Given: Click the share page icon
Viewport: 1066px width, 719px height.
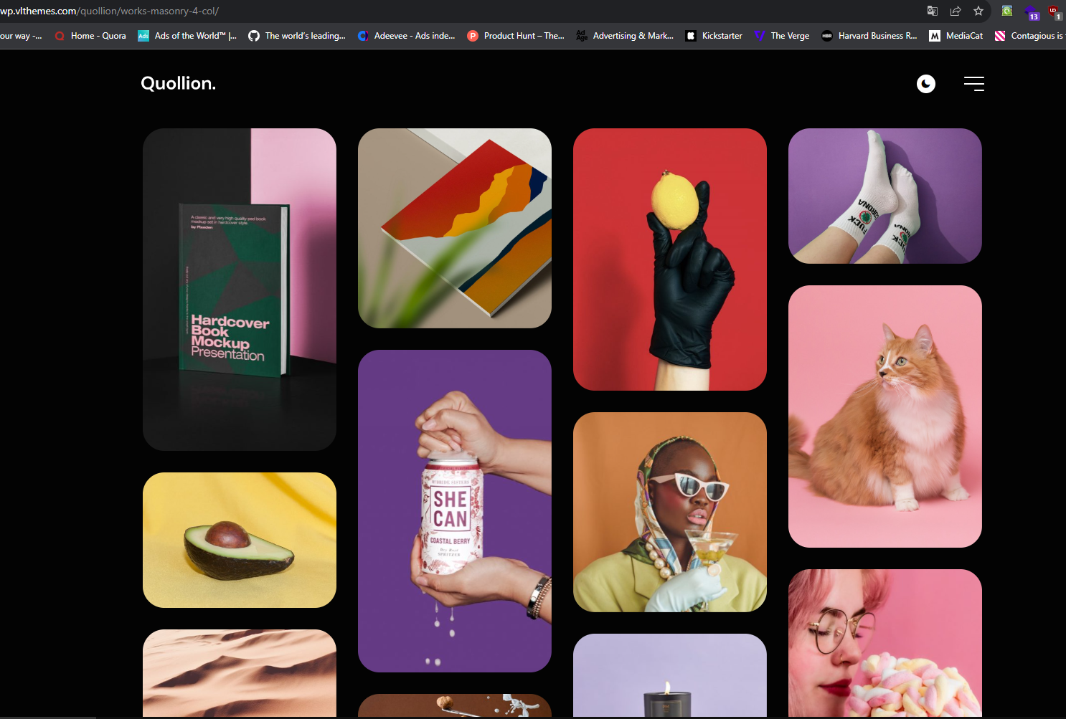Looking at the screenshot, I should (956, 11).
